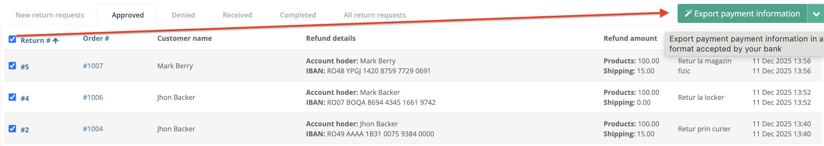The height and width of the screenshot is (146, 824).
Task: Uncheck the checkbox for return #4
Action: pyautogui.click(x=13, y=97)
